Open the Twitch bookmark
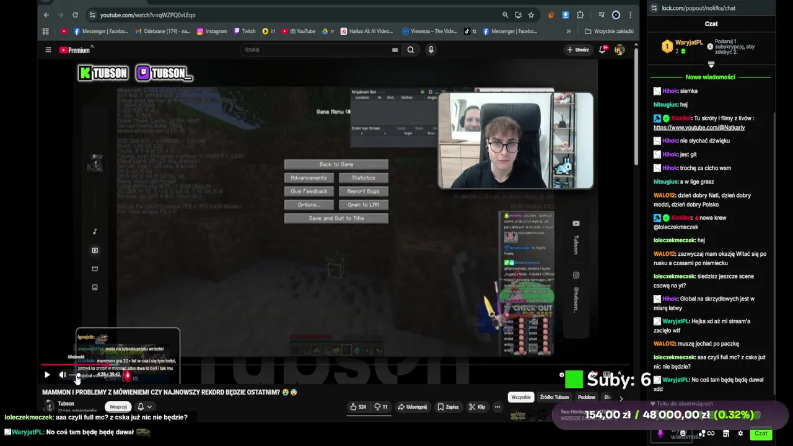This screenshot has height=446, width=793. click(244, 31)
